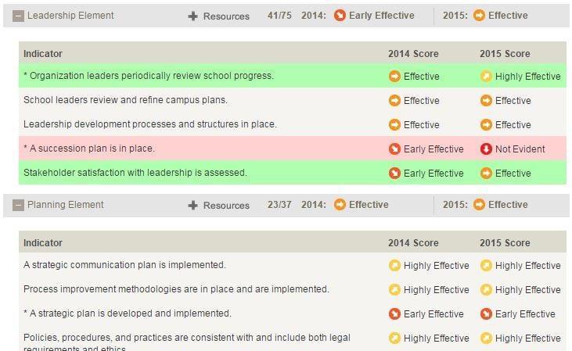Click the 2014 Score column header in Leadership

[413, 54]
